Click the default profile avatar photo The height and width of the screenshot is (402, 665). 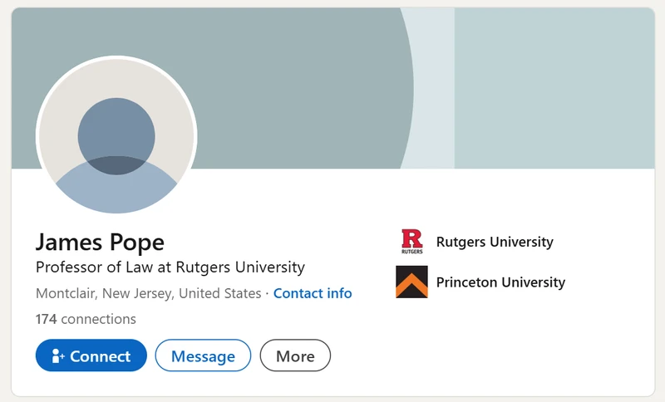coord(116,135)
